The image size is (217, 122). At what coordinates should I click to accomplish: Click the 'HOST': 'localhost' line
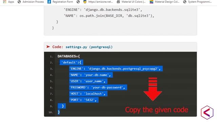pos(88,94)
